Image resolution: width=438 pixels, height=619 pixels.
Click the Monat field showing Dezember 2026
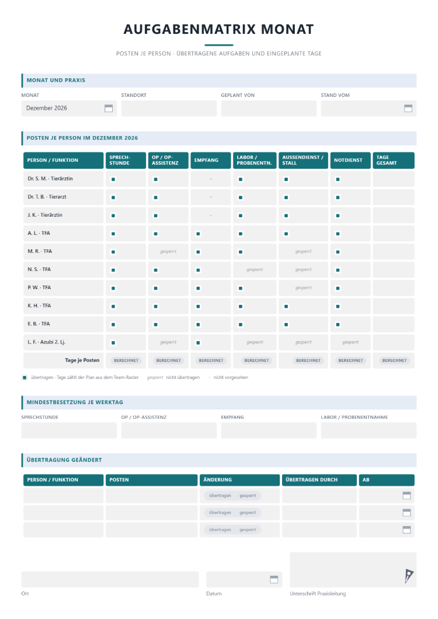tap(69, 108)
